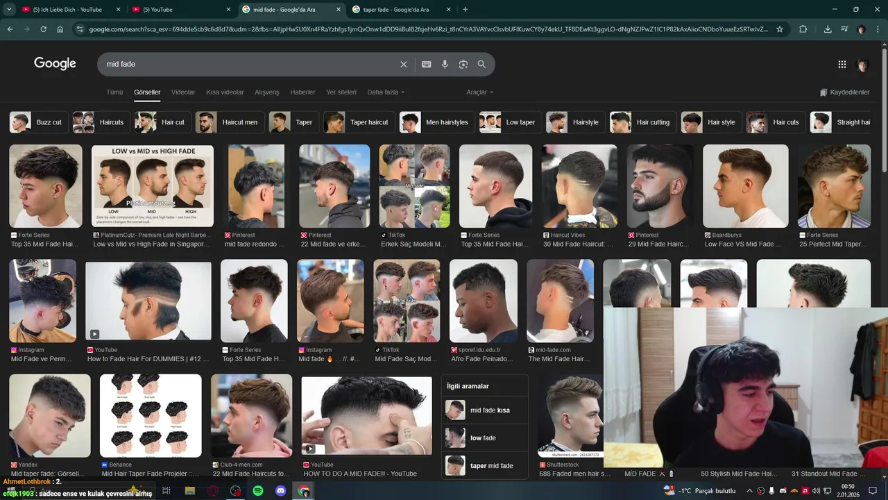Open 'LOW vs MID vs HIGH FADE' comparison thumbnail

coord(153,186)
